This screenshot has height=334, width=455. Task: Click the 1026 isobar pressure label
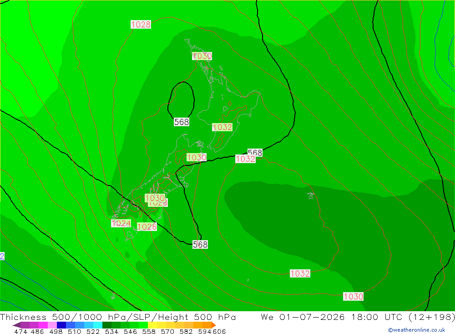147,227
